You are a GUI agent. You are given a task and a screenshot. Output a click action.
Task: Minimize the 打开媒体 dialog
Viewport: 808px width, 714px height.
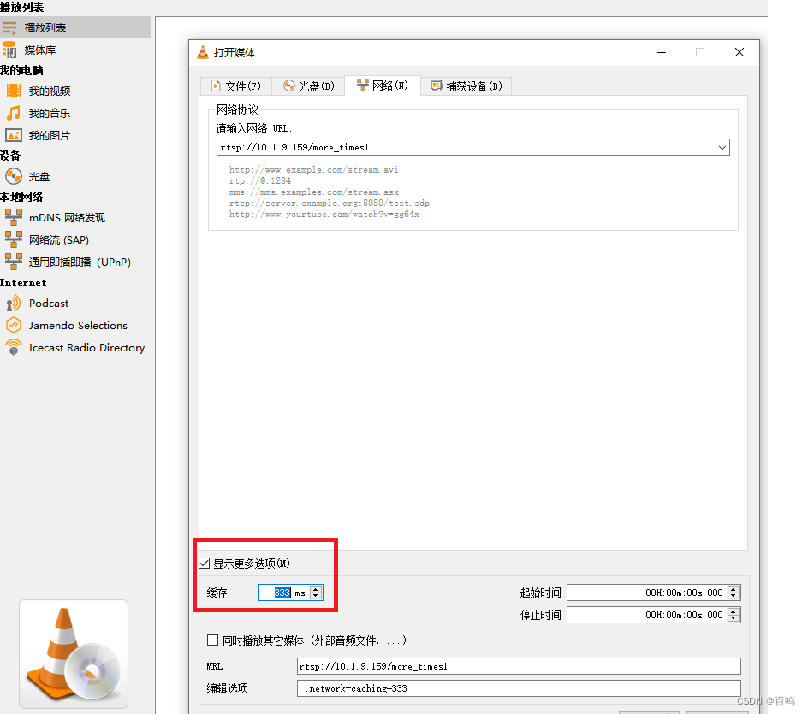point(662,52)
